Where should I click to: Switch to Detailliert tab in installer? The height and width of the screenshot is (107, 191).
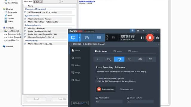38,2
